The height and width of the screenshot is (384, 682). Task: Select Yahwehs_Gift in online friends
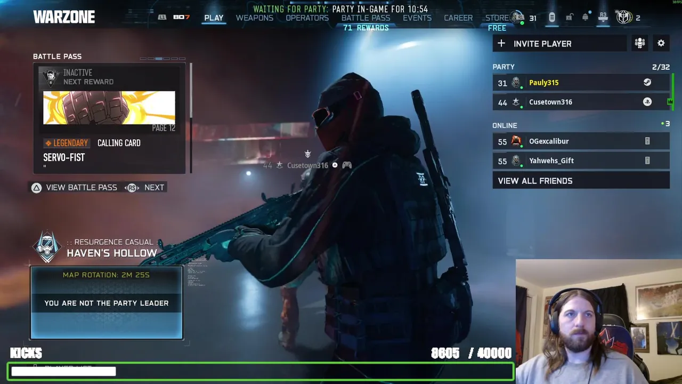581,161
